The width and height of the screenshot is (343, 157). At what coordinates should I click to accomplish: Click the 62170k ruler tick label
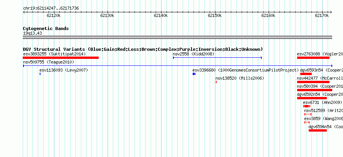[322, 15]
